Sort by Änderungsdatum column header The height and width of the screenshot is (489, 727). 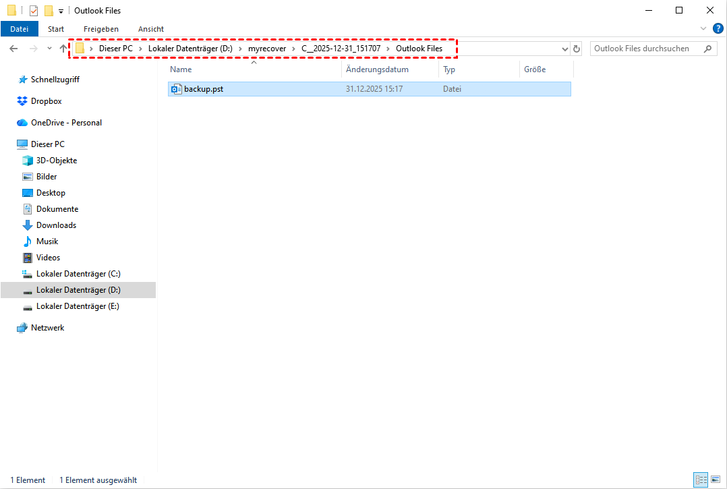(377, 69)
